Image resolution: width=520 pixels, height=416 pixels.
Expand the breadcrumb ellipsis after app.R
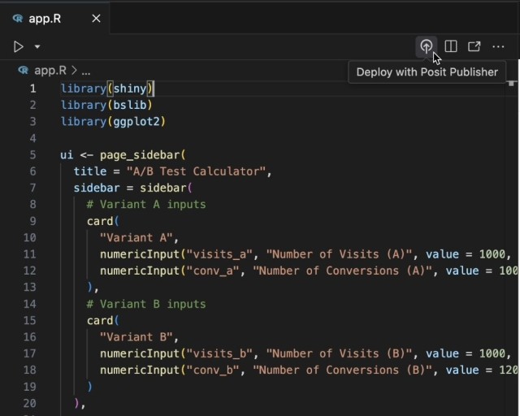coord(85,71)
